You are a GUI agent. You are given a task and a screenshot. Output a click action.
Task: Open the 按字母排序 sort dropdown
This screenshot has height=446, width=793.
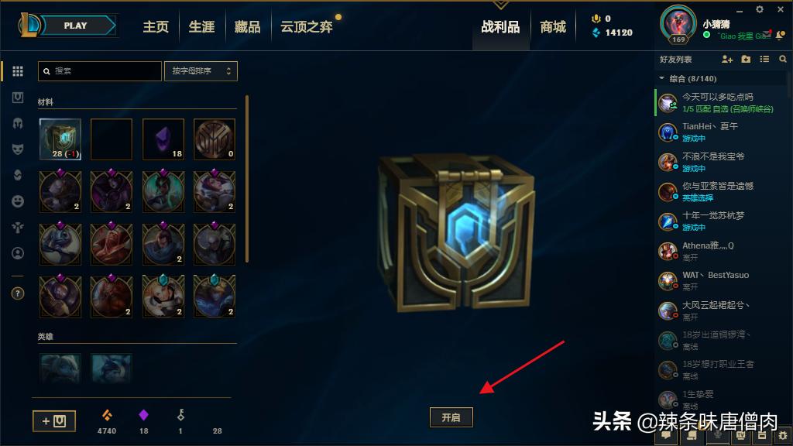(201, 71)
